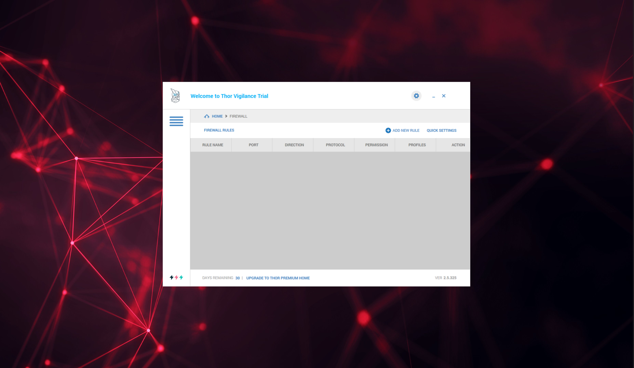634x368 pixels.
Task: Minimize the Thor Vigilance window
Action: pyautogui.click(x=433, y=96)
